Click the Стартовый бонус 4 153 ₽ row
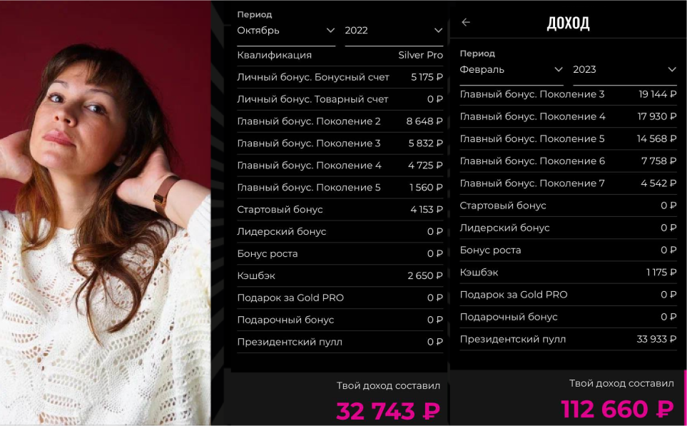The image size is (687, 426). (x=340, y=210)
